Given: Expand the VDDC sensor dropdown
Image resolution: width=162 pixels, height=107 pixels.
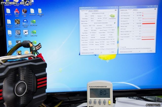Looking at the screenshot, I should pyautogui.click(x=133, y=39).
